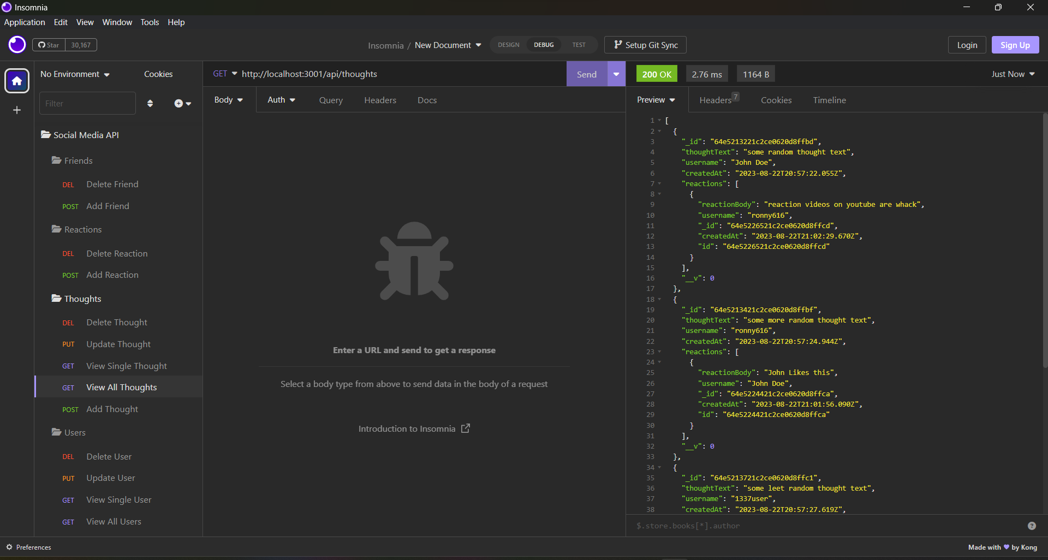Click the git branch icon on Setup Git Sync

[x=617, y=45]
